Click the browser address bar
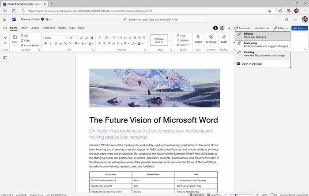 click(x=146, y=11)
